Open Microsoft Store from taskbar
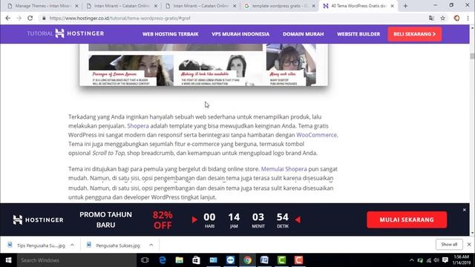 coord(196,260)
